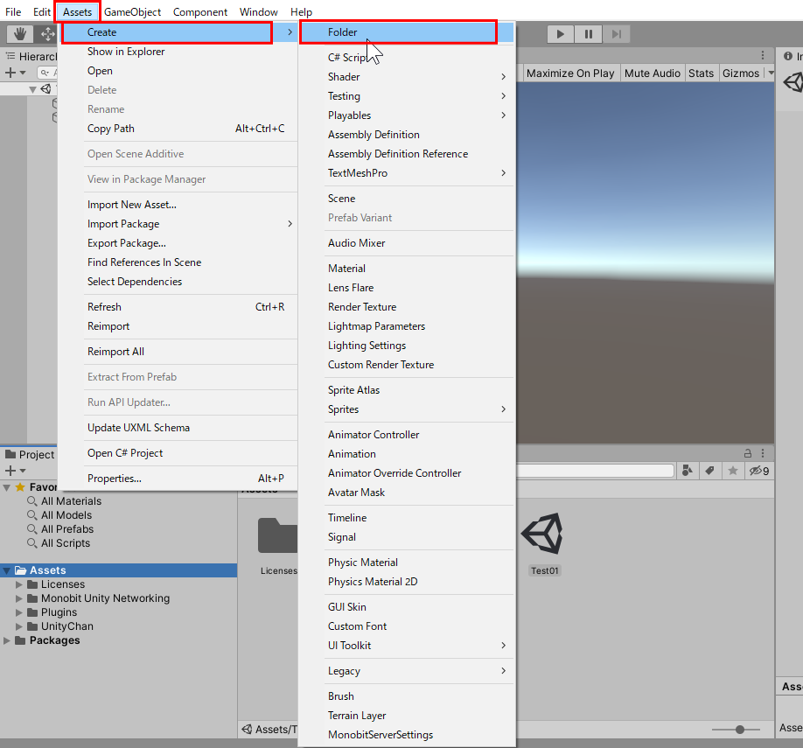Toggle Mute Audio
The image size is (803, 748).
(652, 73)
